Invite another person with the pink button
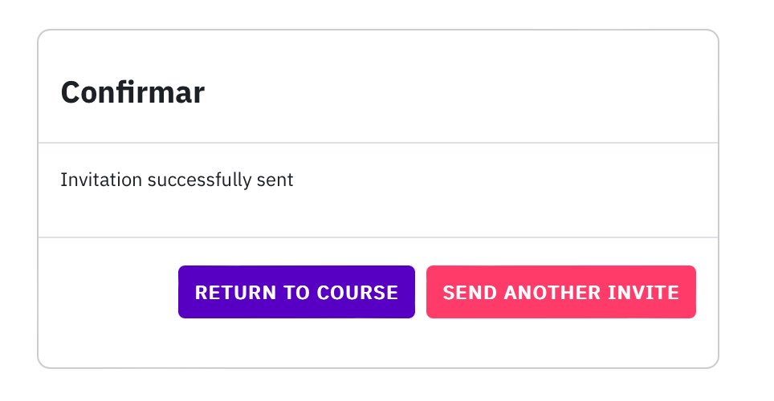The height and width of the screenshot is (401, 774). point(560,292)
